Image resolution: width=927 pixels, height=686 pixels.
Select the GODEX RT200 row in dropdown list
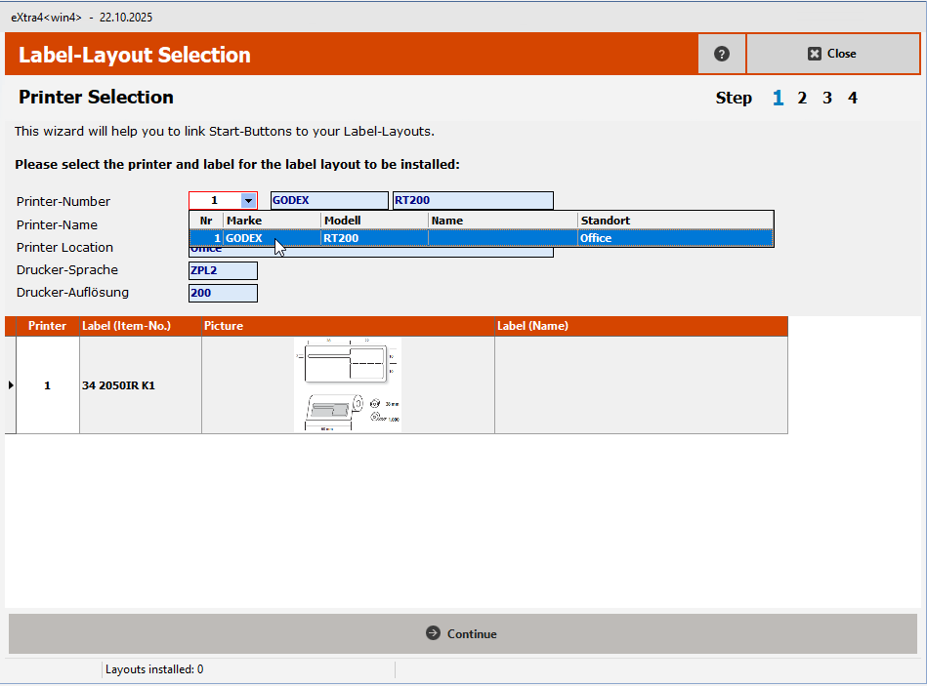481,238
